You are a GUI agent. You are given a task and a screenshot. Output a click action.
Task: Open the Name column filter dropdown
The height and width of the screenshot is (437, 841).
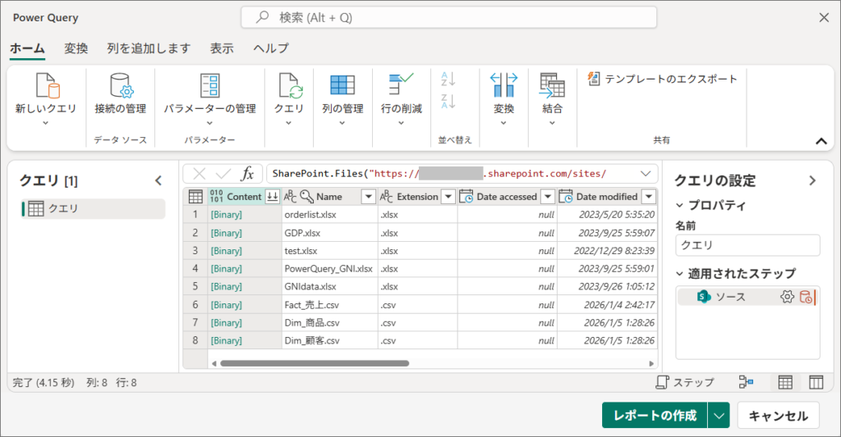[368, 197]
